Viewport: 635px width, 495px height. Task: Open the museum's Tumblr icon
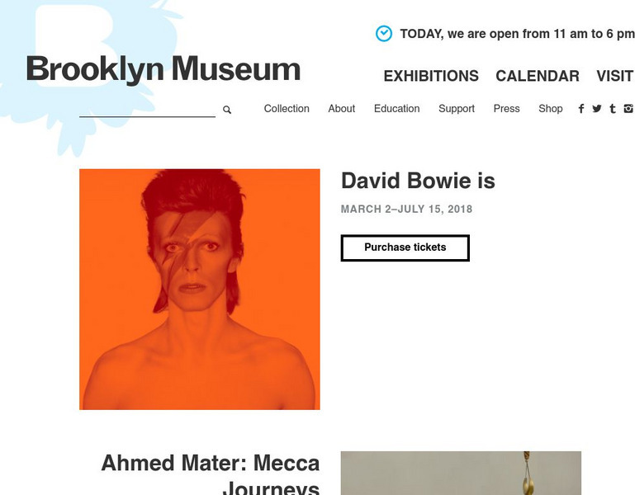[x=612, y=109]
